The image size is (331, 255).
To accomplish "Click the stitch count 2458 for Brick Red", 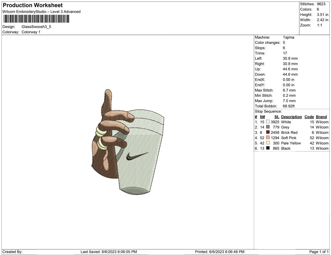I will (x=275, y=133).
